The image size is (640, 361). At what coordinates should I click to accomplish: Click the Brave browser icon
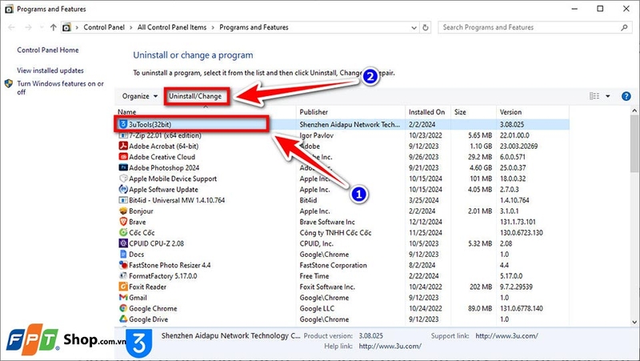click(122, 220)
